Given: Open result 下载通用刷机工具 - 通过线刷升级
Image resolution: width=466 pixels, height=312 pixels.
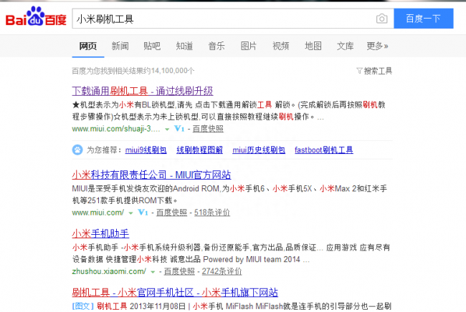Looking at the screenshot, I should pyautogui.click(x=143, y=91).
